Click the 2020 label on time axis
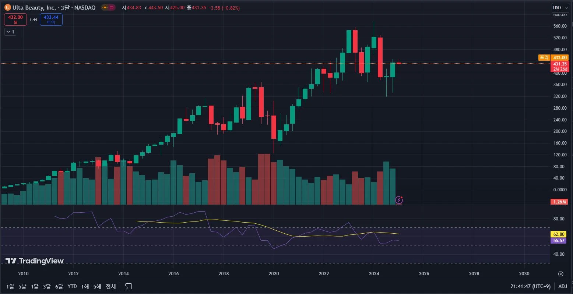This screenshot has height=294, width=573. 274,274
